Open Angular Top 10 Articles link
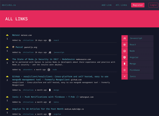Image resolution: width=159 pixels, height=116 pixels. pyautogui.click(x=38, y=109)
